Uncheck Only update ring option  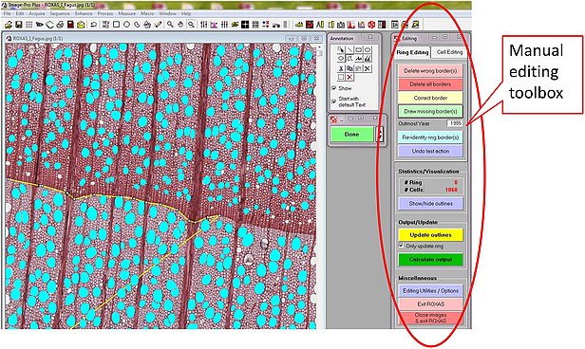point(401,246)
